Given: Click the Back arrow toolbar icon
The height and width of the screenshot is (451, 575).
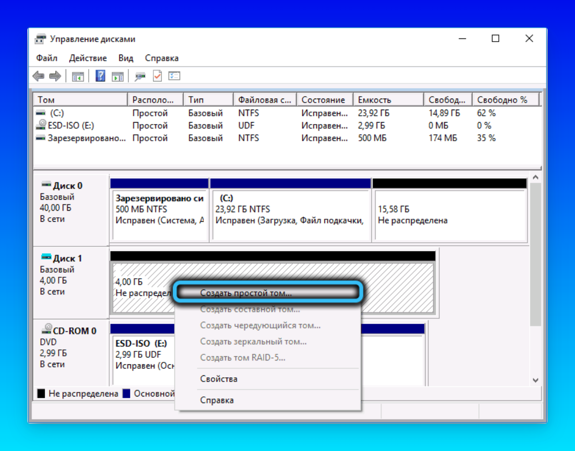Looking at the screenshot, I should click(38, 76).
